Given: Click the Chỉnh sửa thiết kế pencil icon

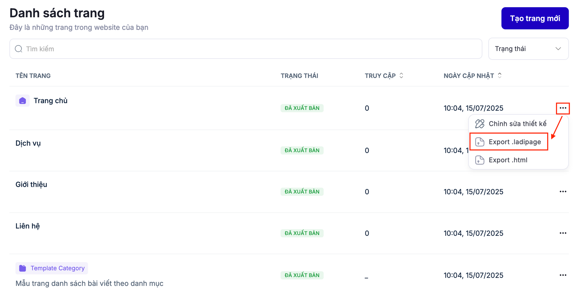Looking at the screenshot, I should click(479, 124).
